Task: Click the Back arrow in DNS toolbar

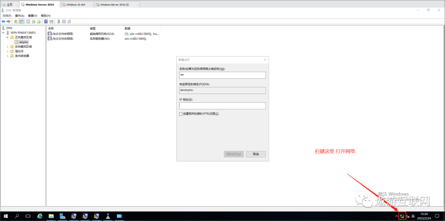Action: click(3, 21)
